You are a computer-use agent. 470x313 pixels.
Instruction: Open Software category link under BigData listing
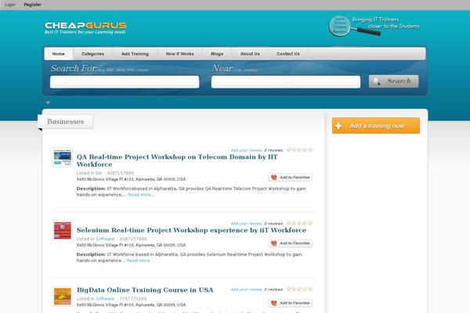[x=105, y=299]
